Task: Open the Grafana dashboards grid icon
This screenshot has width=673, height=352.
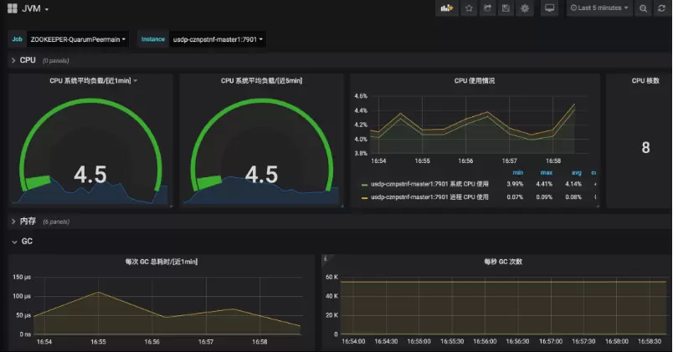Action: point(13,8)
